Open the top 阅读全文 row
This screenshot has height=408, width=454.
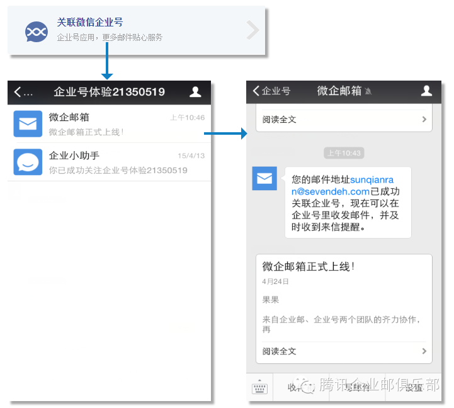344,119
